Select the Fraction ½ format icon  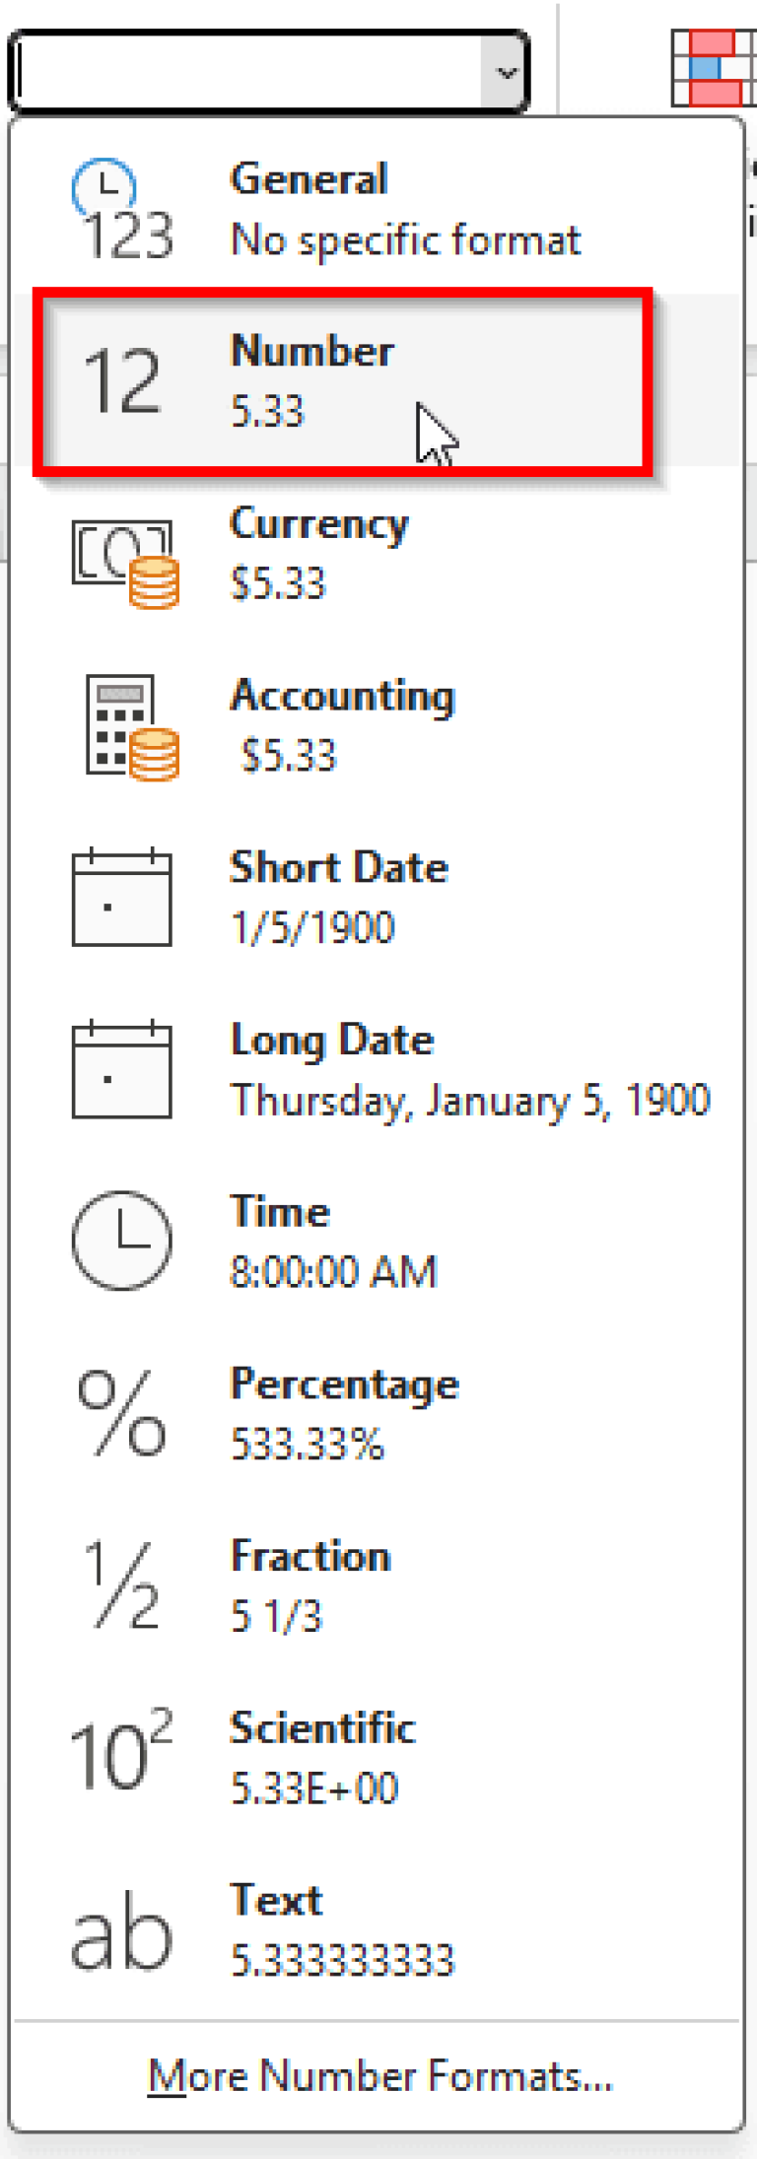click(x=122, y=1586)
